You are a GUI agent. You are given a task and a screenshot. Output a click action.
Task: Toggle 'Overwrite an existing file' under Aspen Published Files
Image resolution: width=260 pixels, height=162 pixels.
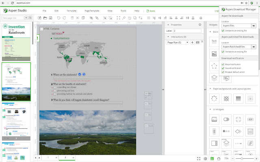pyautogui.click(x=223, y=52)
